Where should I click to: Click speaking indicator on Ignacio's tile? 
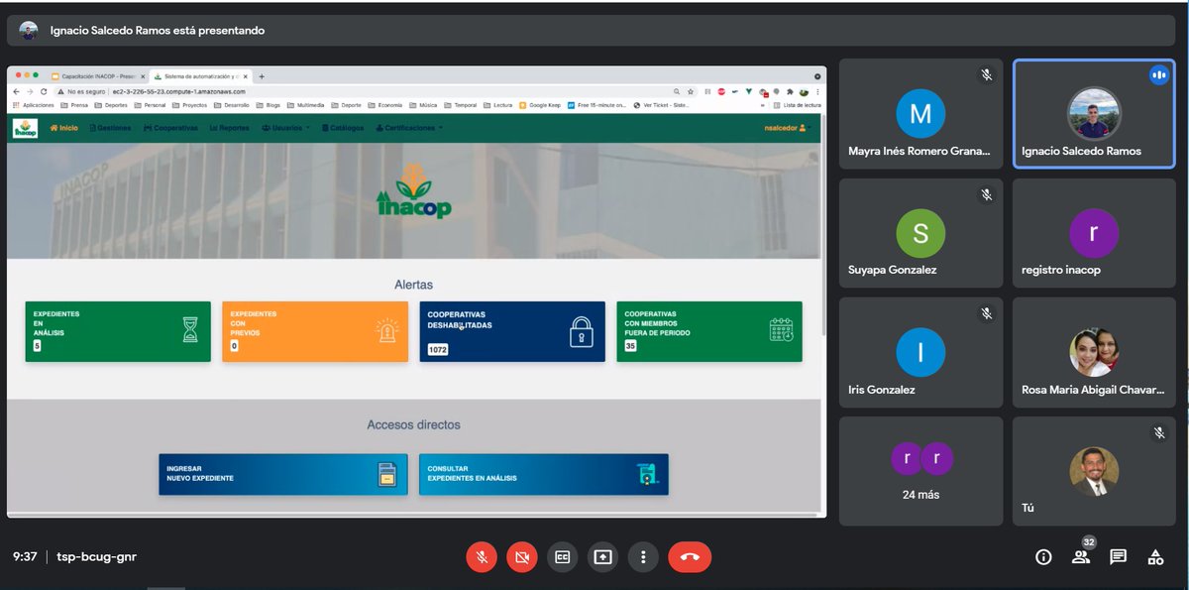(1158, 75)
